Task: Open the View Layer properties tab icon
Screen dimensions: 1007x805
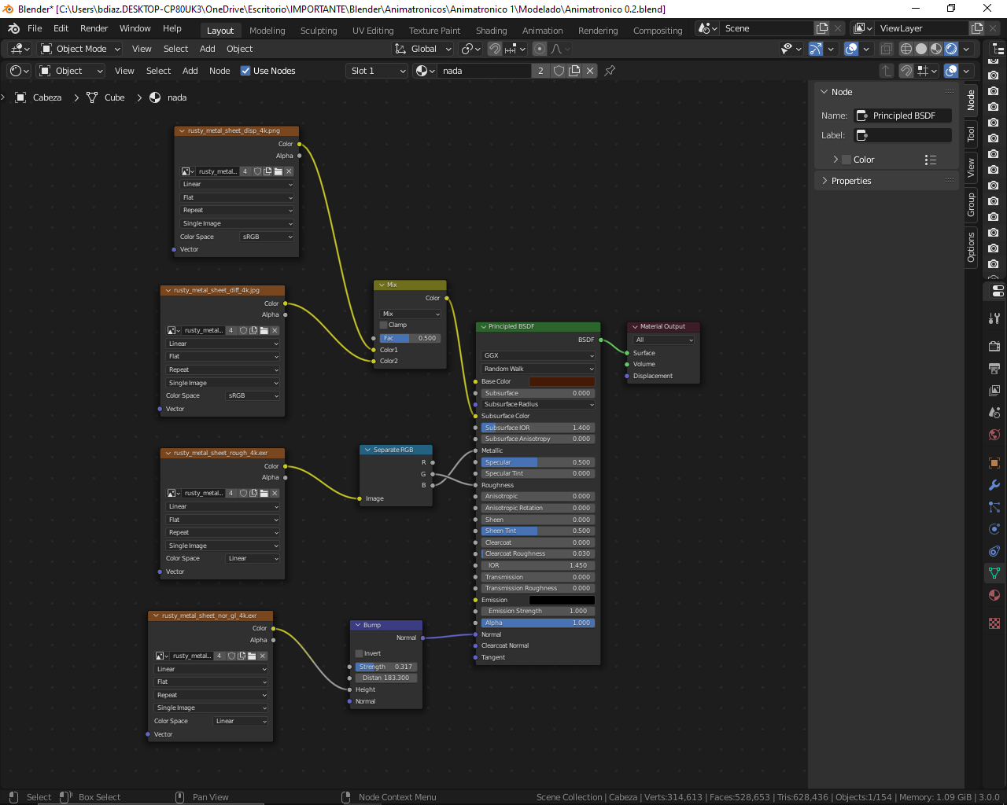Action: (994, 390)
